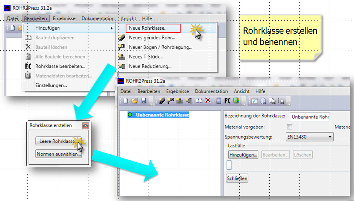Viewport: 354px width, 201px height.
Task: Click stacked pages save toolbar icon
Action: click(x=263, y=101)
